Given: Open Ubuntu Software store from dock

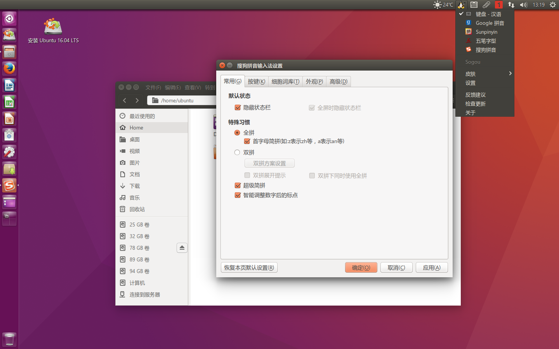Looking at the screenshot, I should (9, 135).
